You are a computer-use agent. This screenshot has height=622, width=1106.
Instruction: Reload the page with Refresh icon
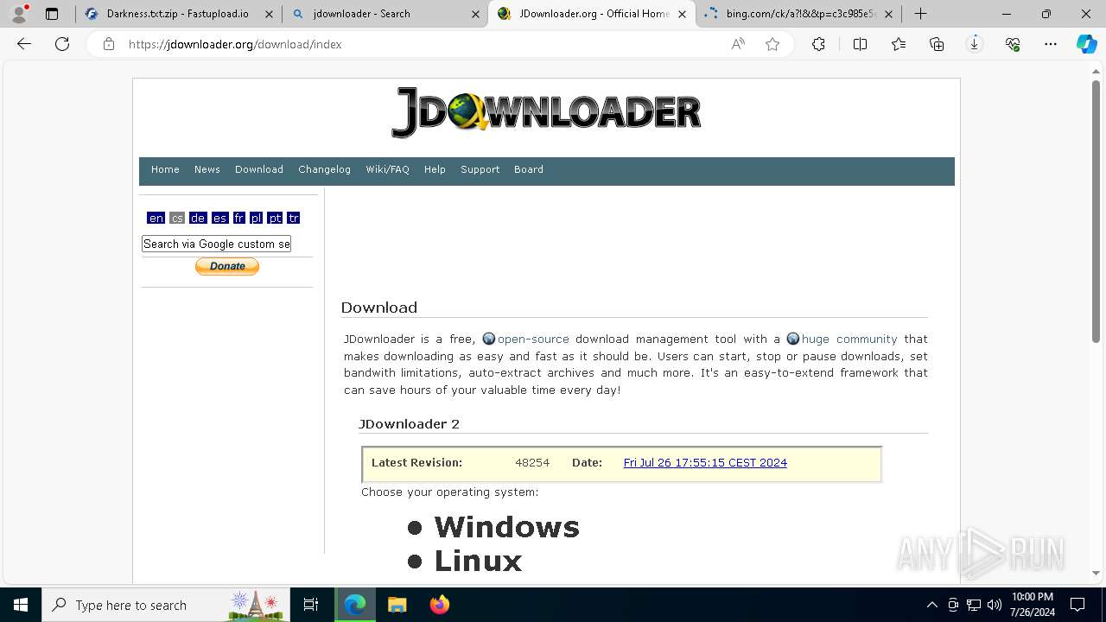(x=62, y=44)
